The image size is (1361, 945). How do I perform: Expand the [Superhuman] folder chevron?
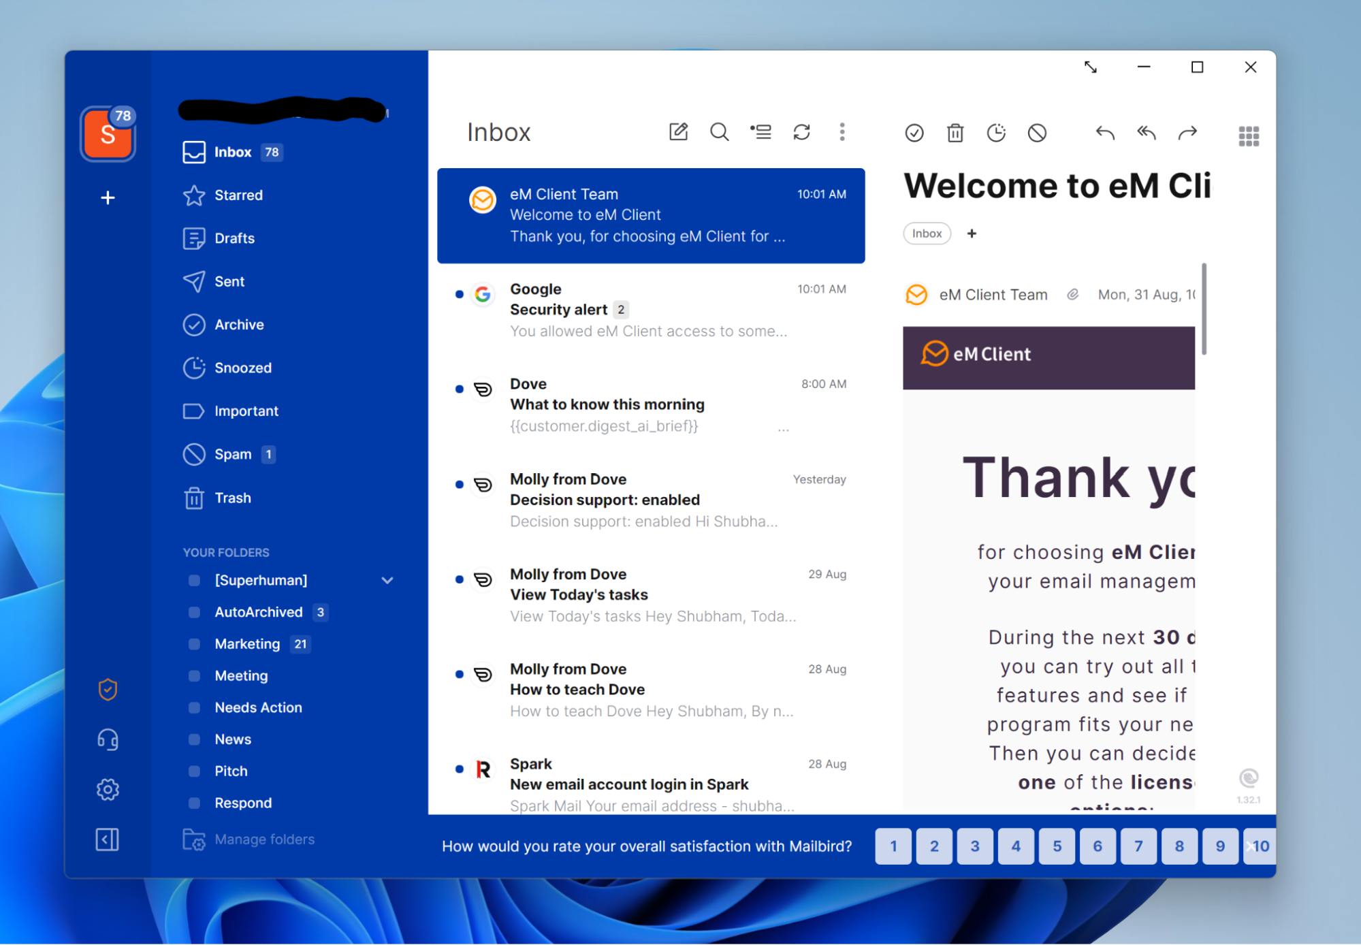(387, 580)
